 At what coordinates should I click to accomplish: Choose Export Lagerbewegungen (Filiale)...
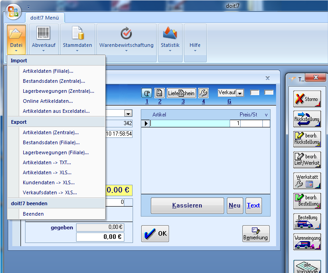56,152
